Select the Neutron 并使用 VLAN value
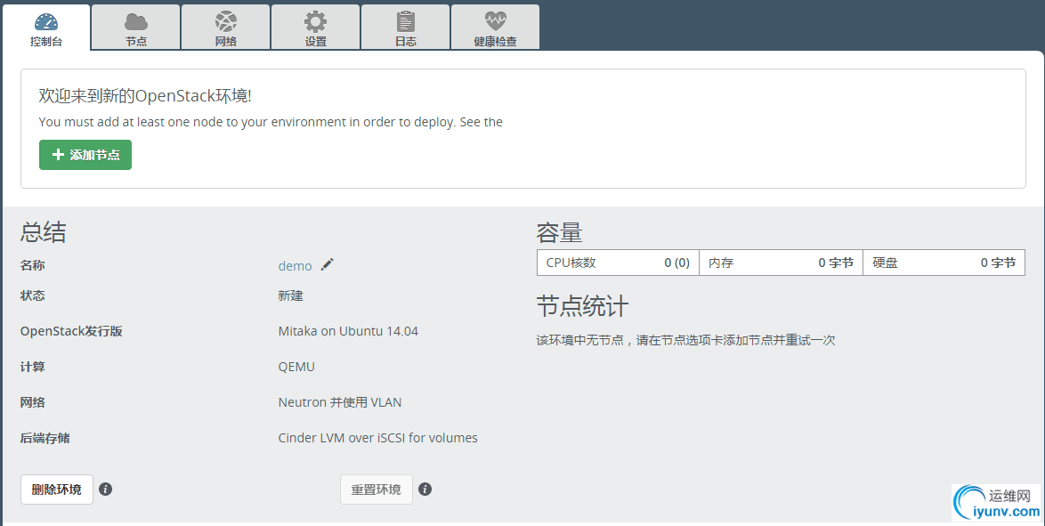Screen dimensions: 1045x526 coord(340,402)
